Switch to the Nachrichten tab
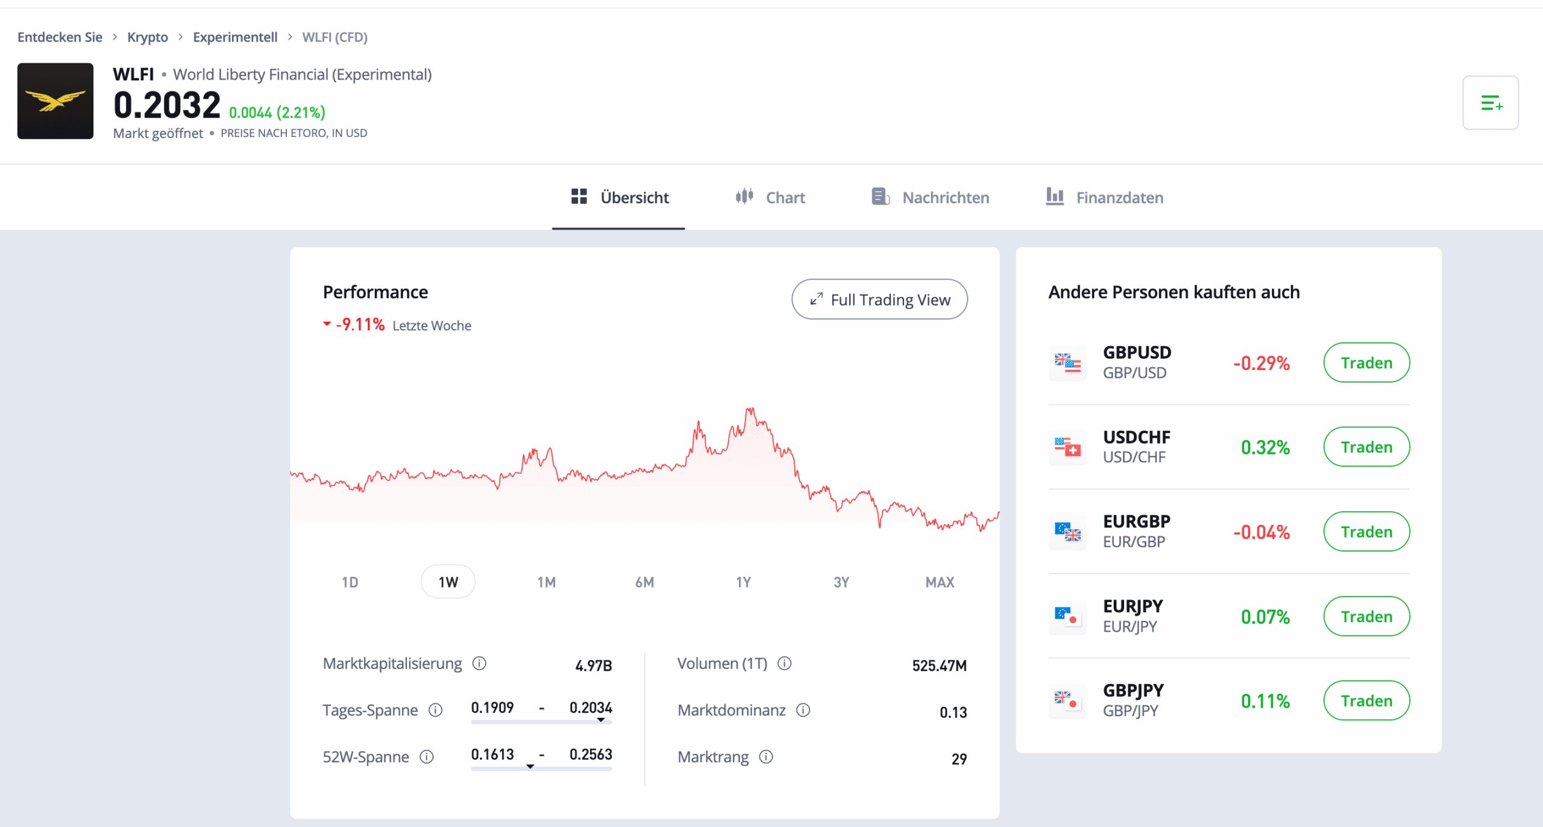 point(931,198)
